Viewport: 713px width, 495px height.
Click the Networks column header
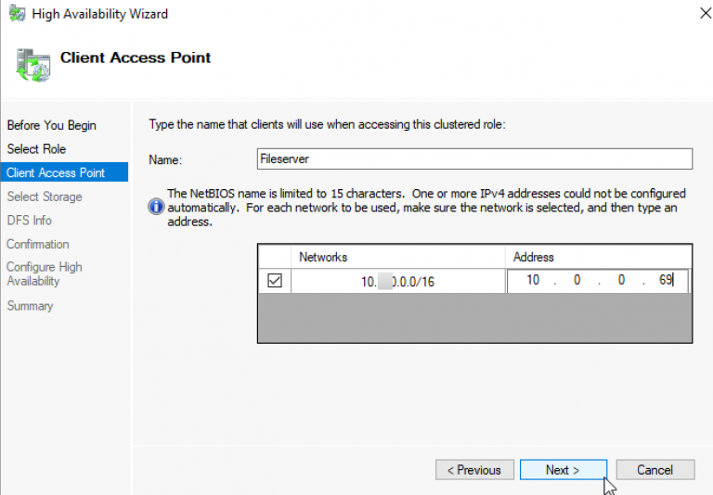pyautogui.click(x=323, y=257)
